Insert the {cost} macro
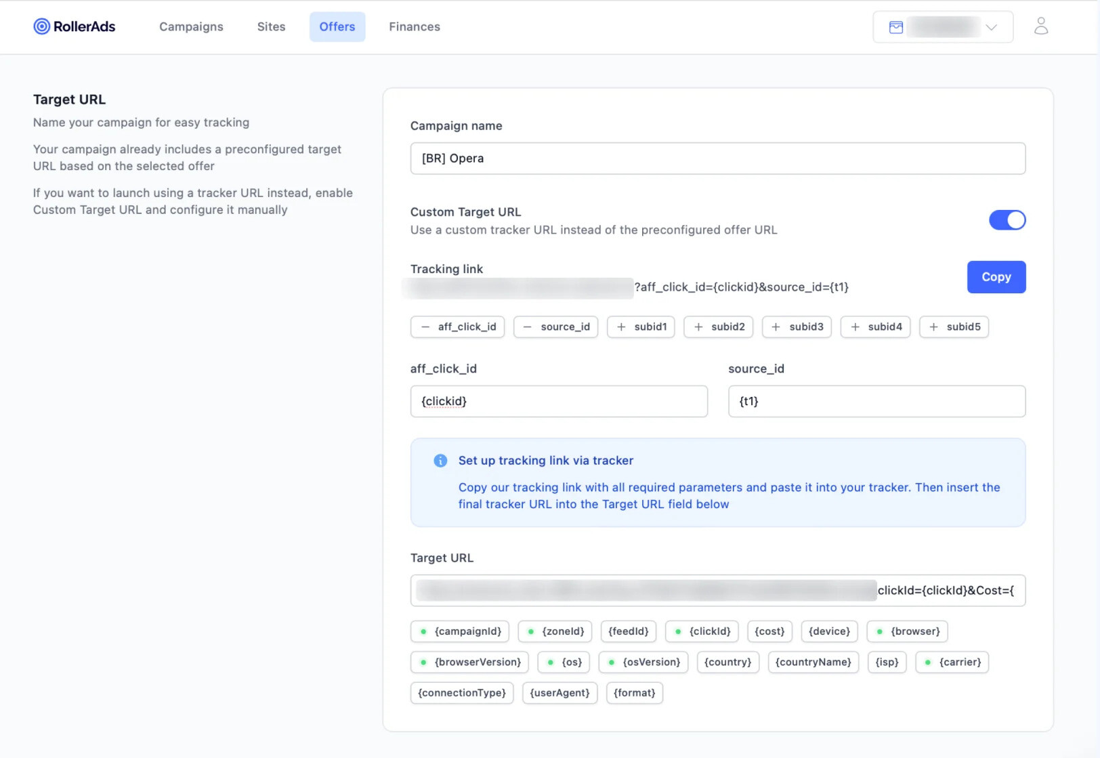The image size is (1100, 758). 769,631
